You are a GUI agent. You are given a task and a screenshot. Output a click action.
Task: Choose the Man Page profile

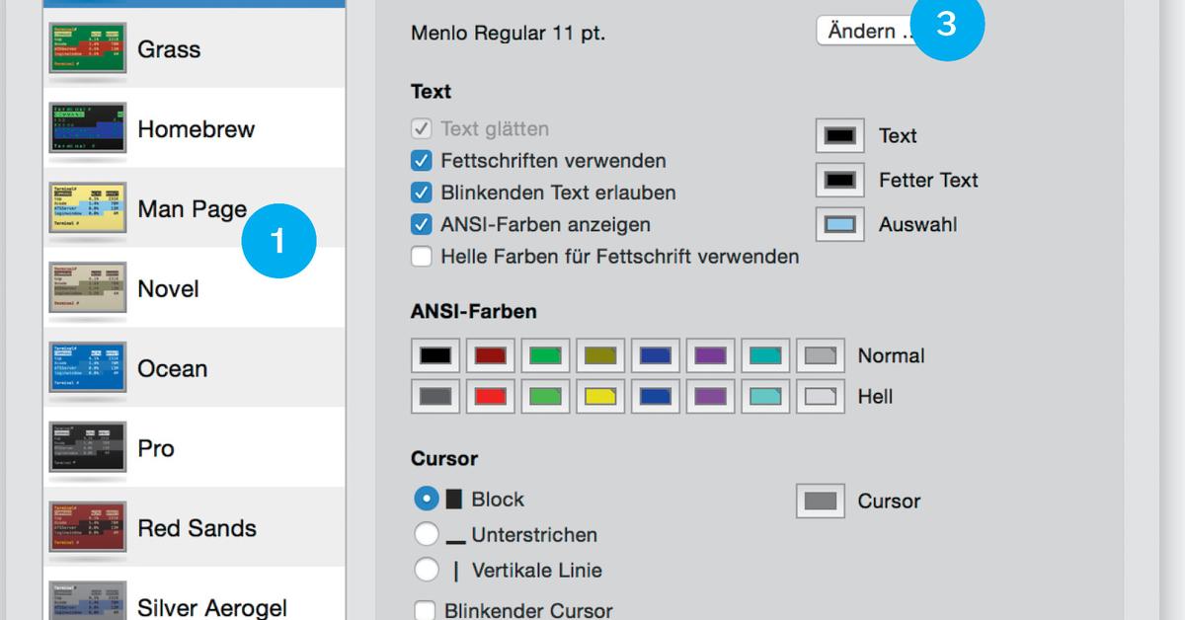192,209
